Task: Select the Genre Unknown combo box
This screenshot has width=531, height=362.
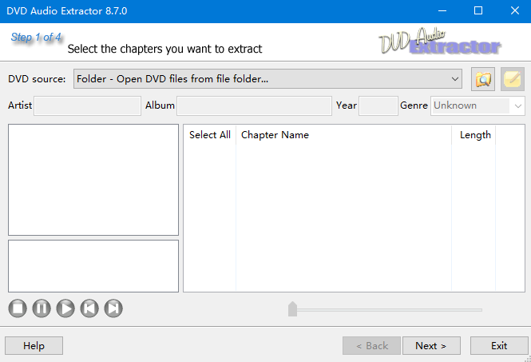Action: pos(478,105)
